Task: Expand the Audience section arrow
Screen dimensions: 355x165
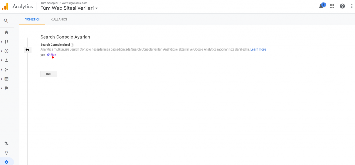Action: coord(2,60)
